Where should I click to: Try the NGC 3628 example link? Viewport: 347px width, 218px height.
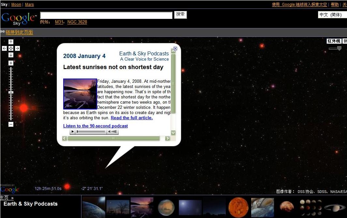tap(77, 22)
